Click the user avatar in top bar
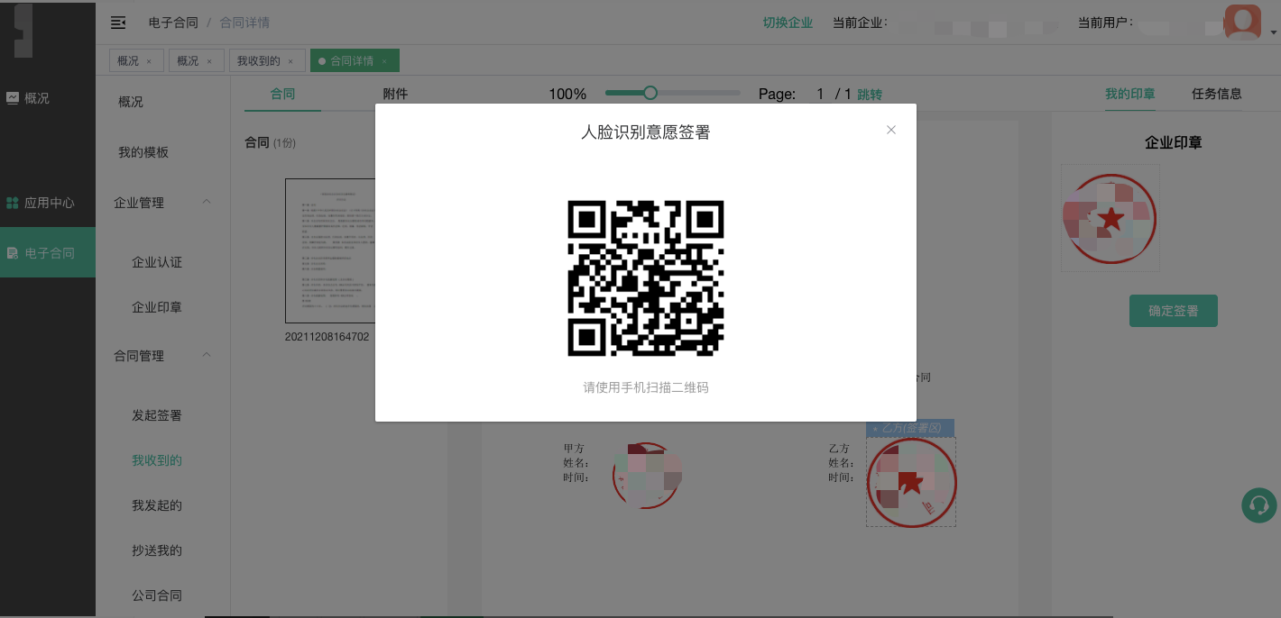 [1242, 22]
